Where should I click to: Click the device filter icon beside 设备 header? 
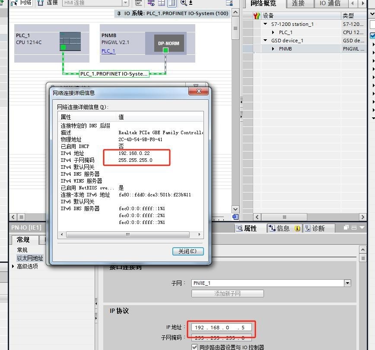click(x=257, y=16)
